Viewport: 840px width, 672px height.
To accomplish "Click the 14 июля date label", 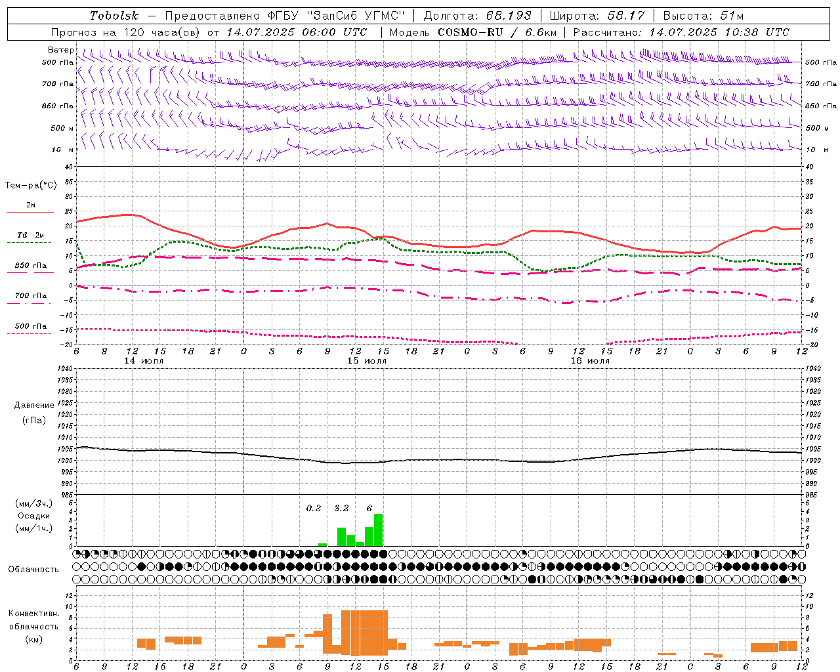I will point(144,361).
